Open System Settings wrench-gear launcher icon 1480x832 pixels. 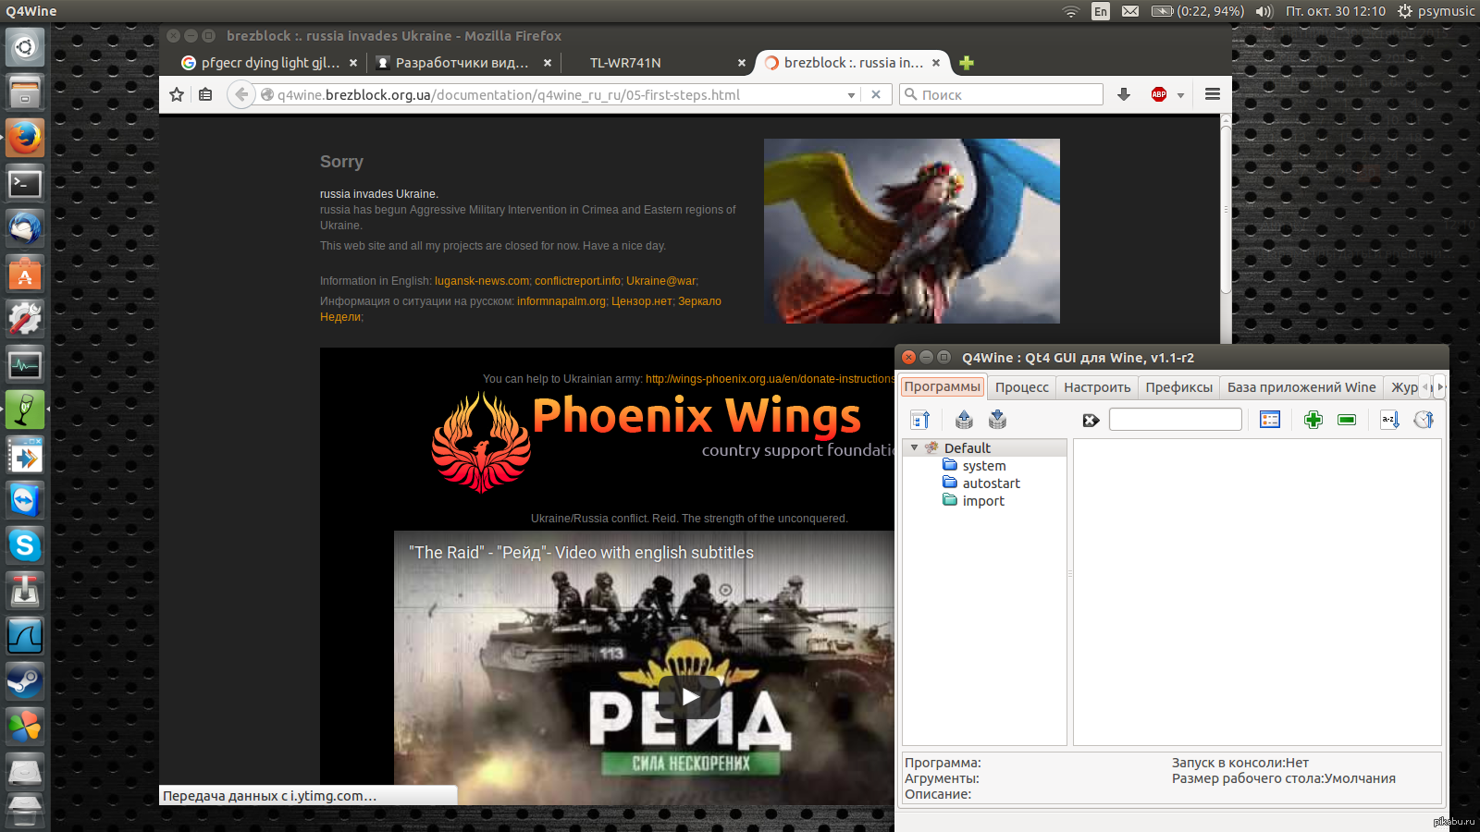(25, 319)
